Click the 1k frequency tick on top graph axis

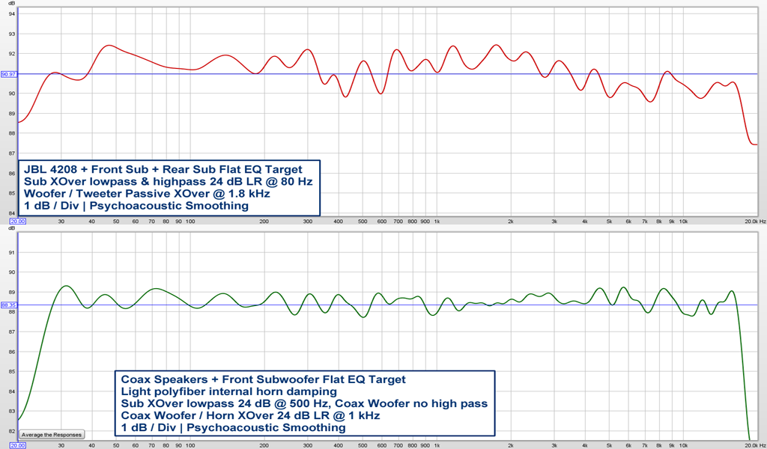pyautogui.click(x=437, y=222)
